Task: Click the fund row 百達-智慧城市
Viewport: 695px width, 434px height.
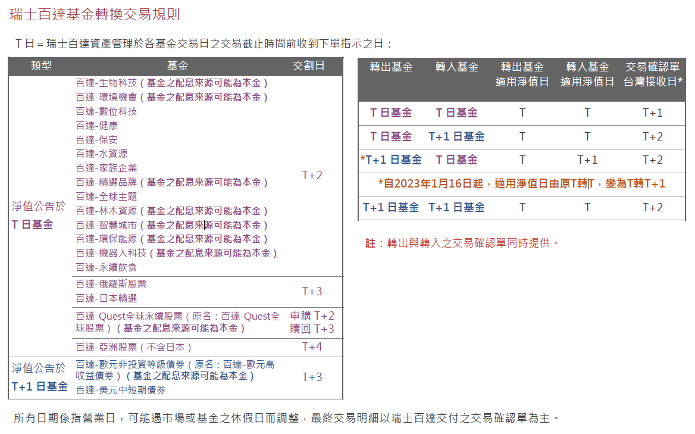Action: coord(171,225)
